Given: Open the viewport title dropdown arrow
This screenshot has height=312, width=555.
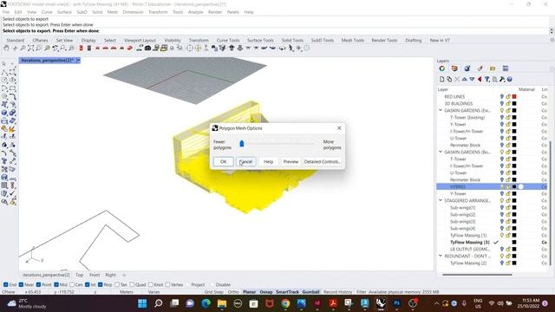Looking at the screenshot, I should (x=78, y=61).
